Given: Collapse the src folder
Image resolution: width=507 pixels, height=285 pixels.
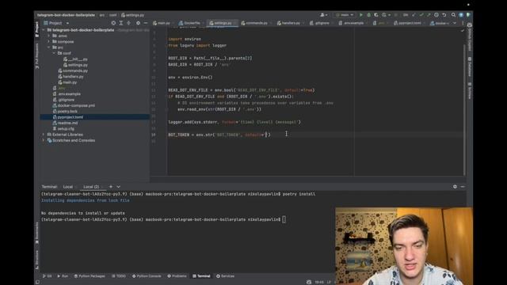Looking at the screenshot, I should click(x=49, y=47).
